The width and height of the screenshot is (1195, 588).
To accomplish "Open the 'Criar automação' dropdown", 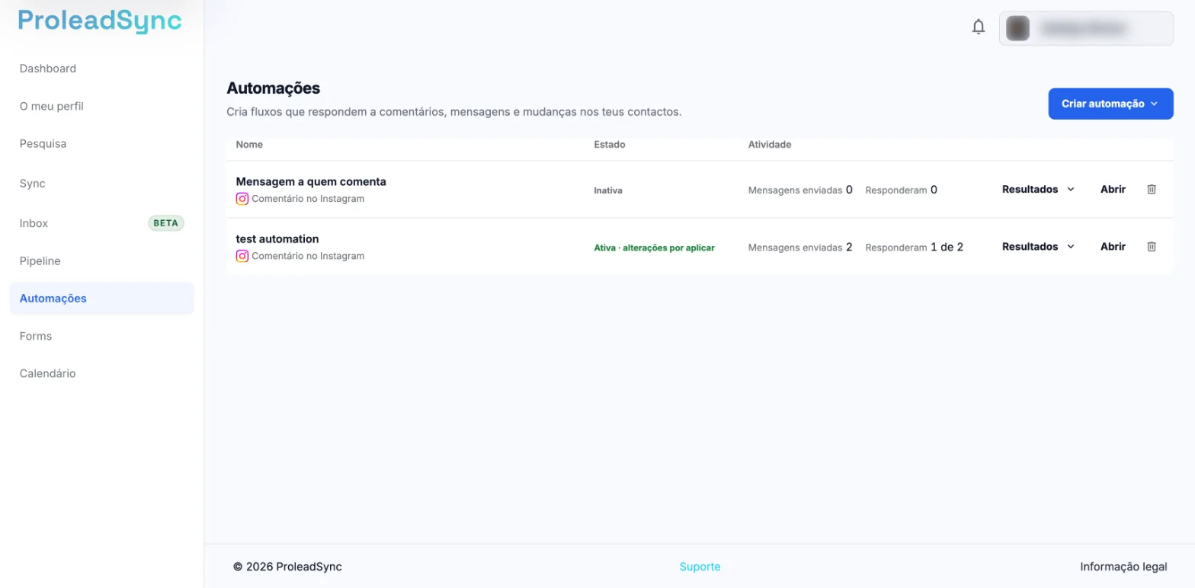I will click(x=1110, y=104).
